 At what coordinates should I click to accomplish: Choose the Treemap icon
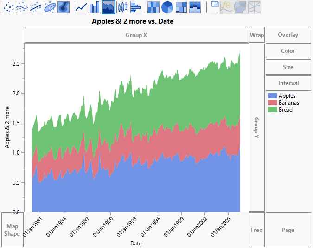click(x=181, y=7)
